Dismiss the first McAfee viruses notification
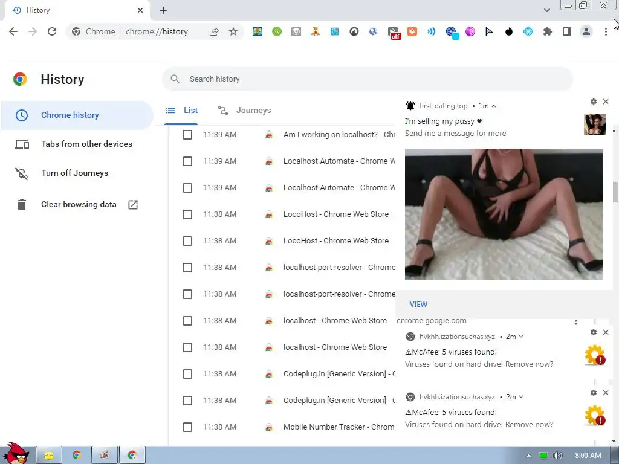The width and height of the screenshot is (619, 464). pyautogui.click(x=606, y=332)
